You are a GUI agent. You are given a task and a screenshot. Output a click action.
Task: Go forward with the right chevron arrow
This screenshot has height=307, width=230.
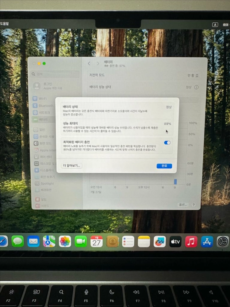[98, 63]
